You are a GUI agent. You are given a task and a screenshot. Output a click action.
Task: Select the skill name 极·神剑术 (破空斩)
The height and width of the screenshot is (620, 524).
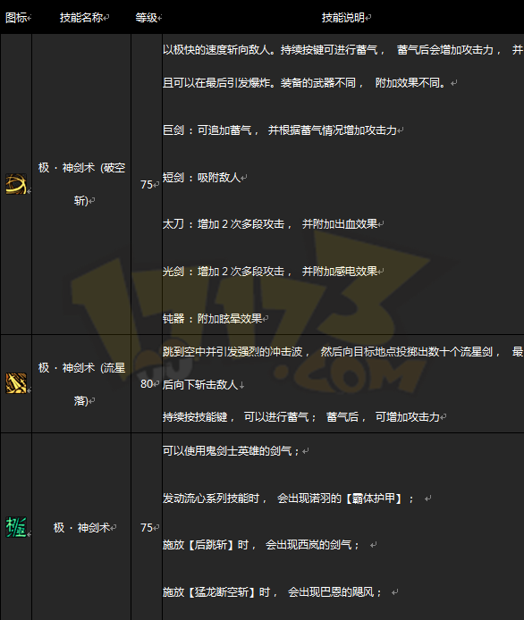pos(81,184)
